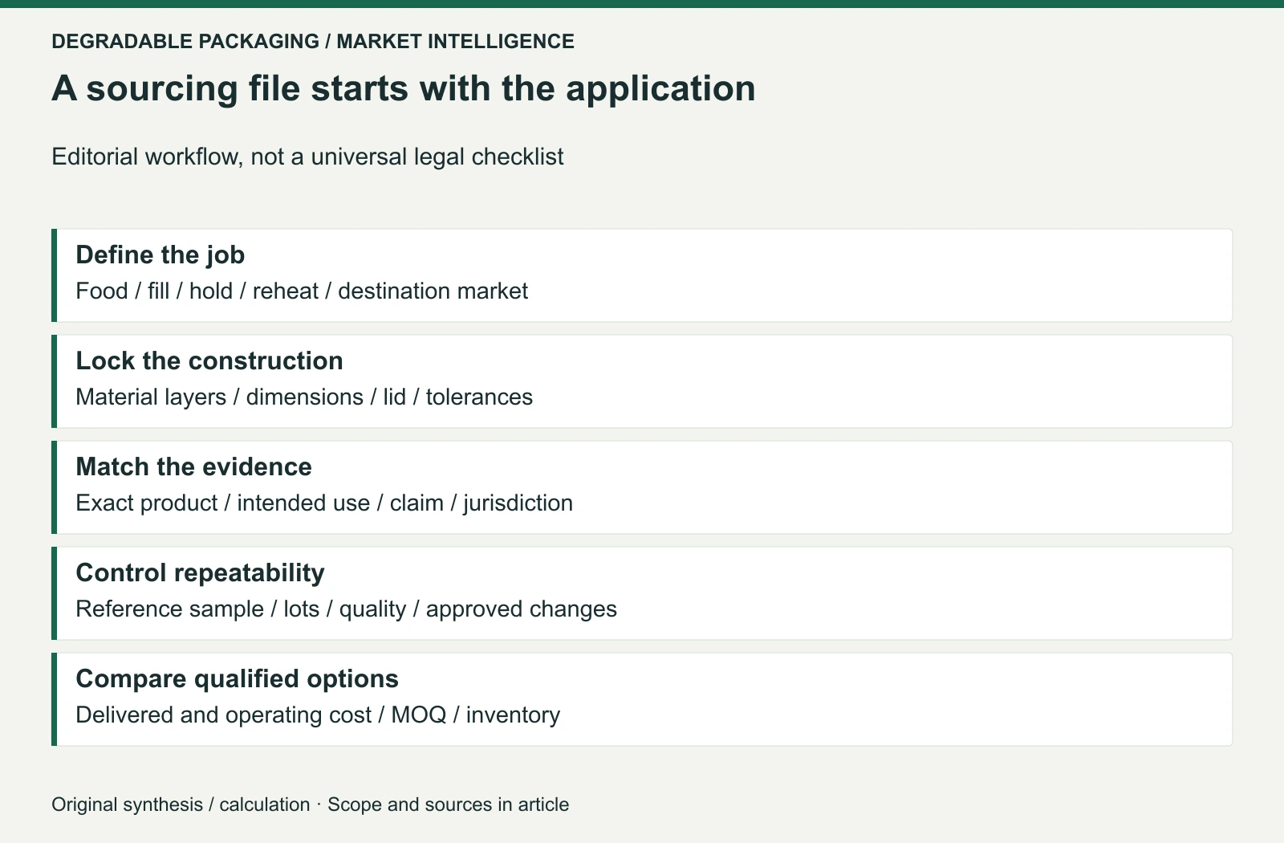The height and width of the screenshot is (843, 1284).
Task: Select 'Material layers / dimensions / lid / tolerances' line
Action: point(304,397)
